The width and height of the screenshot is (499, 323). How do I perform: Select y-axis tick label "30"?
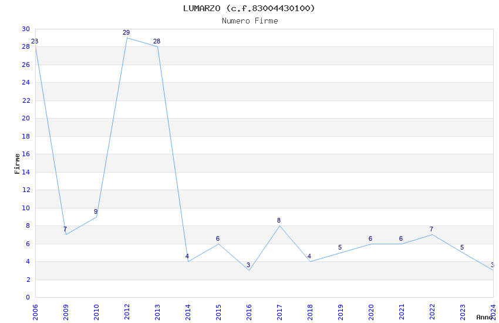26,29
